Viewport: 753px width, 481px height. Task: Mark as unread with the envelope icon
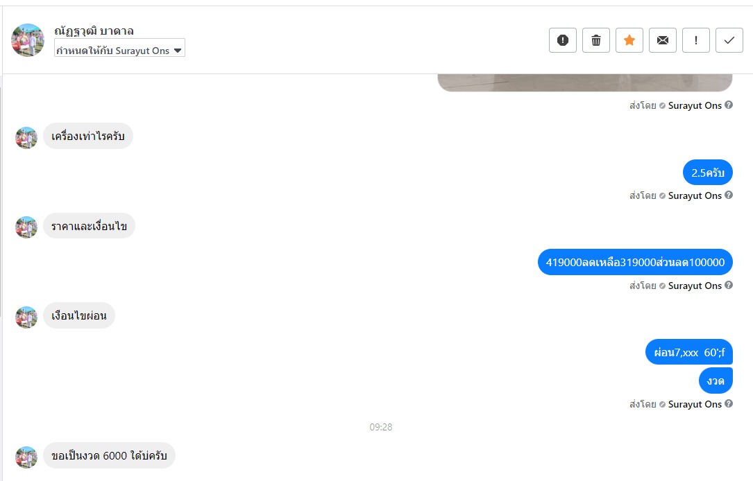point(663,40)
